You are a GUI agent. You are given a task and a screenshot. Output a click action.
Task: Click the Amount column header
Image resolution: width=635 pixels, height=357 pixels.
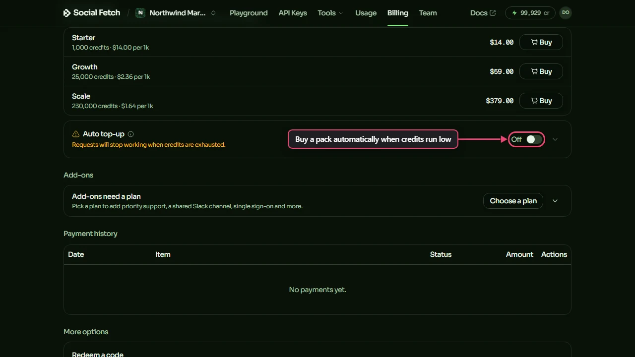[519, 254]
